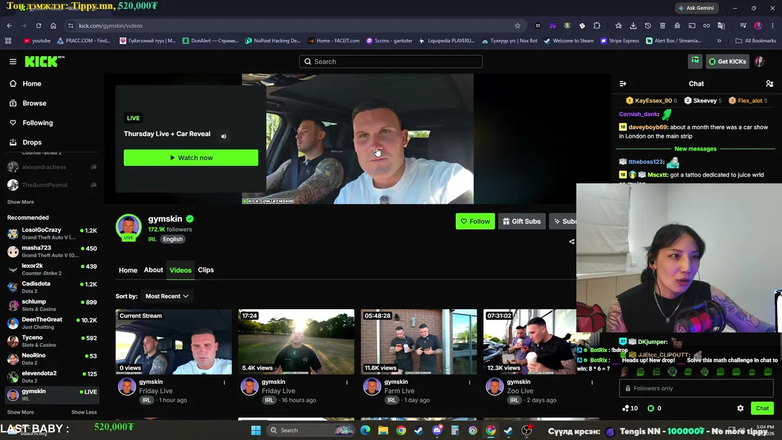Switch to the Clips tab
Viewport: 782px width, 440px height.
tap(206, 270)
